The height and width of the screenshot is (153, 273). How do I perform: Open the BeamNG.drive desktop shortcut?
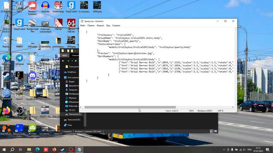tap(6, 130)
